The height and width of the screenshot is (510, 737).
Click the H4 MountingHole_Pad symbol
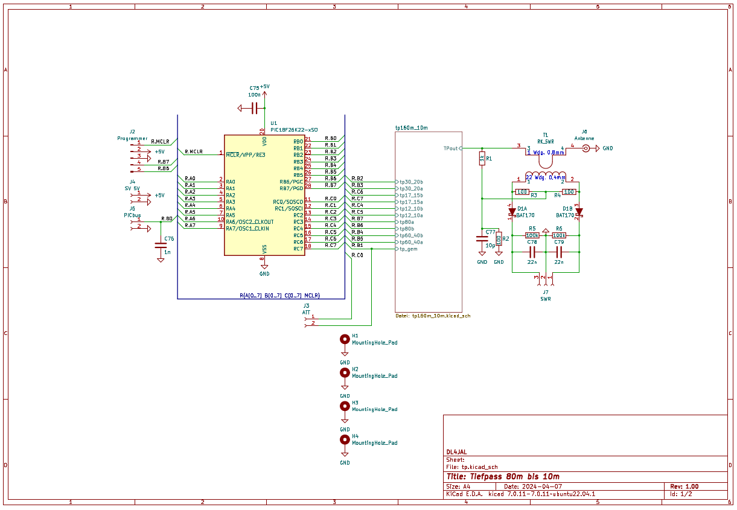tap(345, 439)
